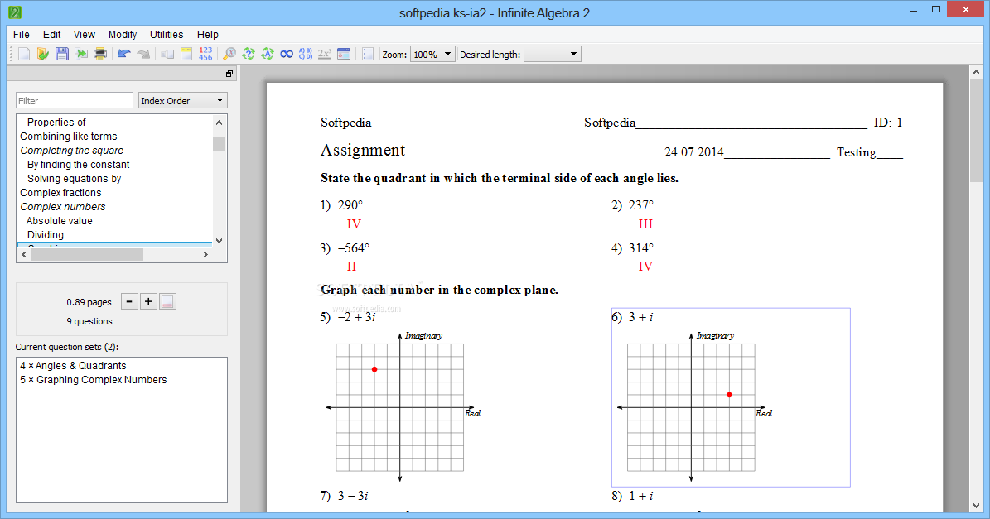Select By finding the constant topic

[79, 165]
